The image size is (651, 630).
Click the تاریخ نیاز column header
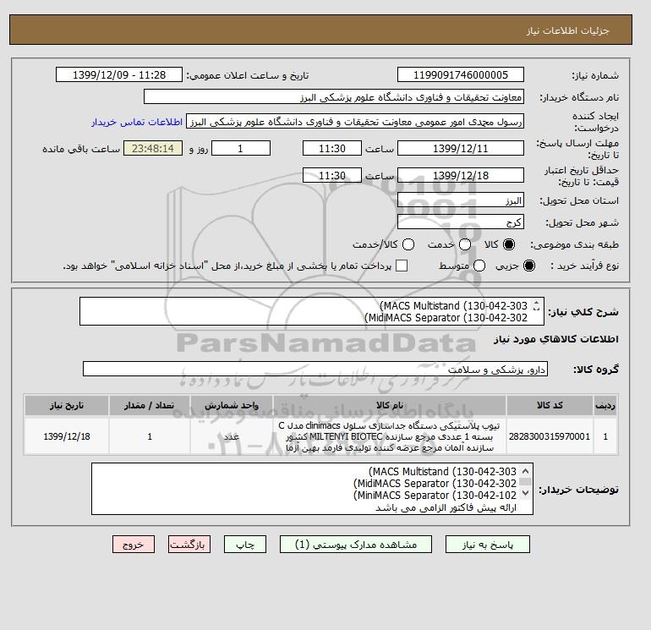[67, 405]
